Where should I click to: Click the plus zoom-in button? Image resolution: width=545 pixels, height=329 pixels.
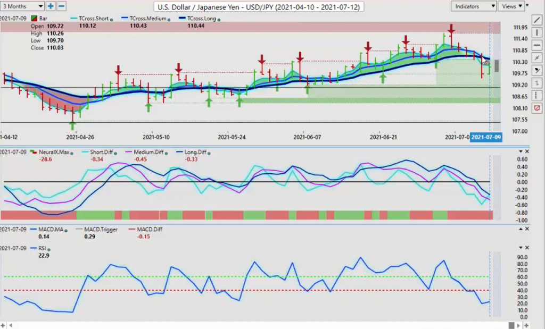(51, 6)
